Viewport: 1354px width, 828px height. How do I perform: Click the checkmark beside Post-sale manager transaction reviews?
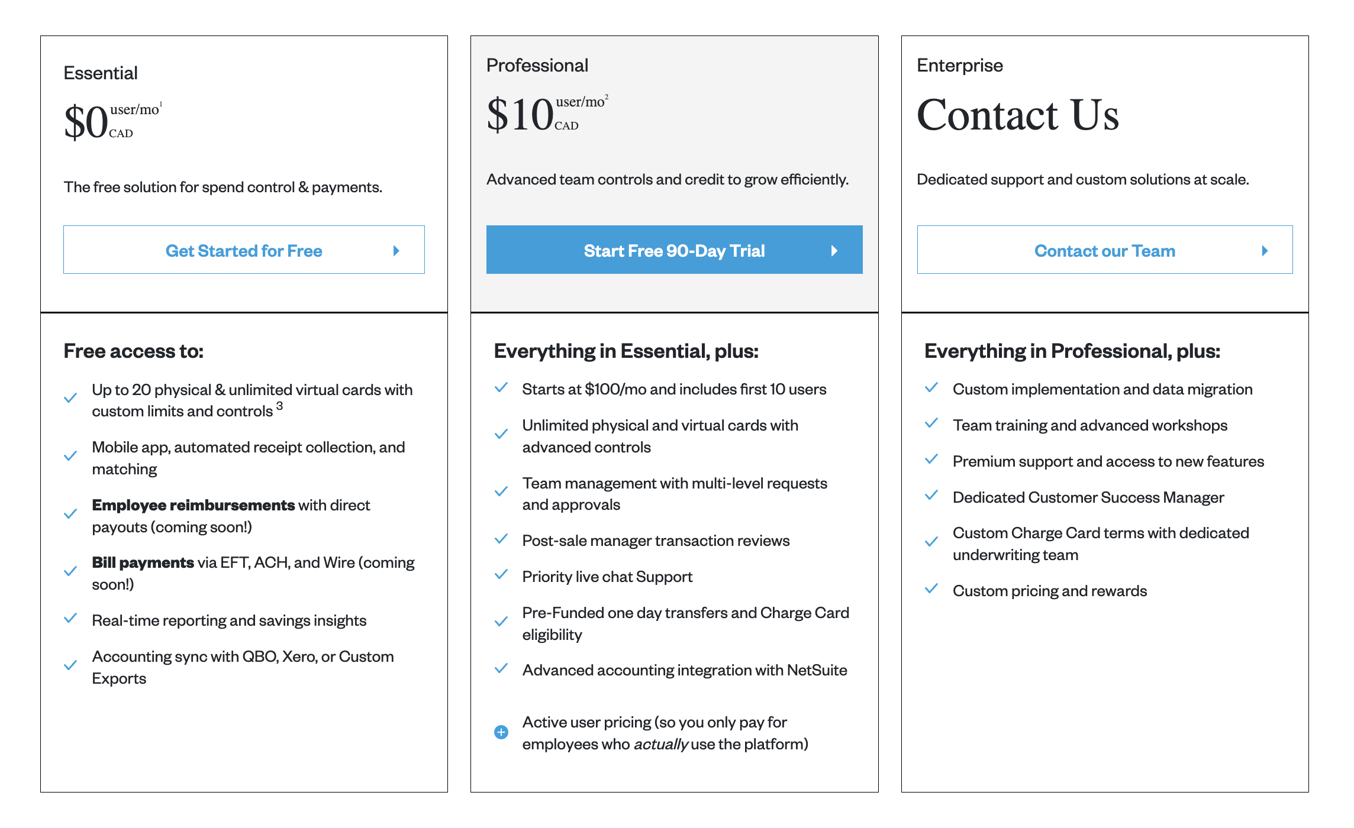(501, 539)
